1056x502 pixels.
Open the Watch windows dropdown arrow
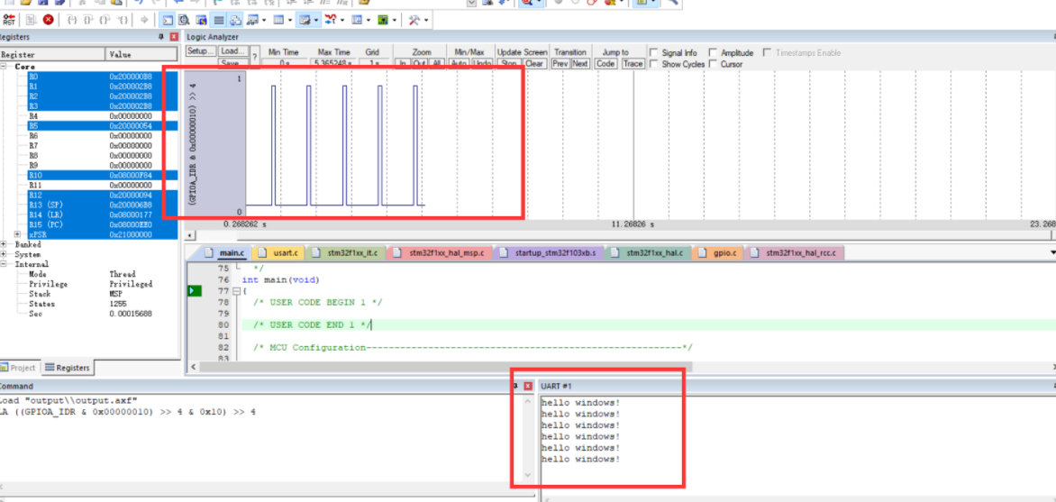pos(264,20)
